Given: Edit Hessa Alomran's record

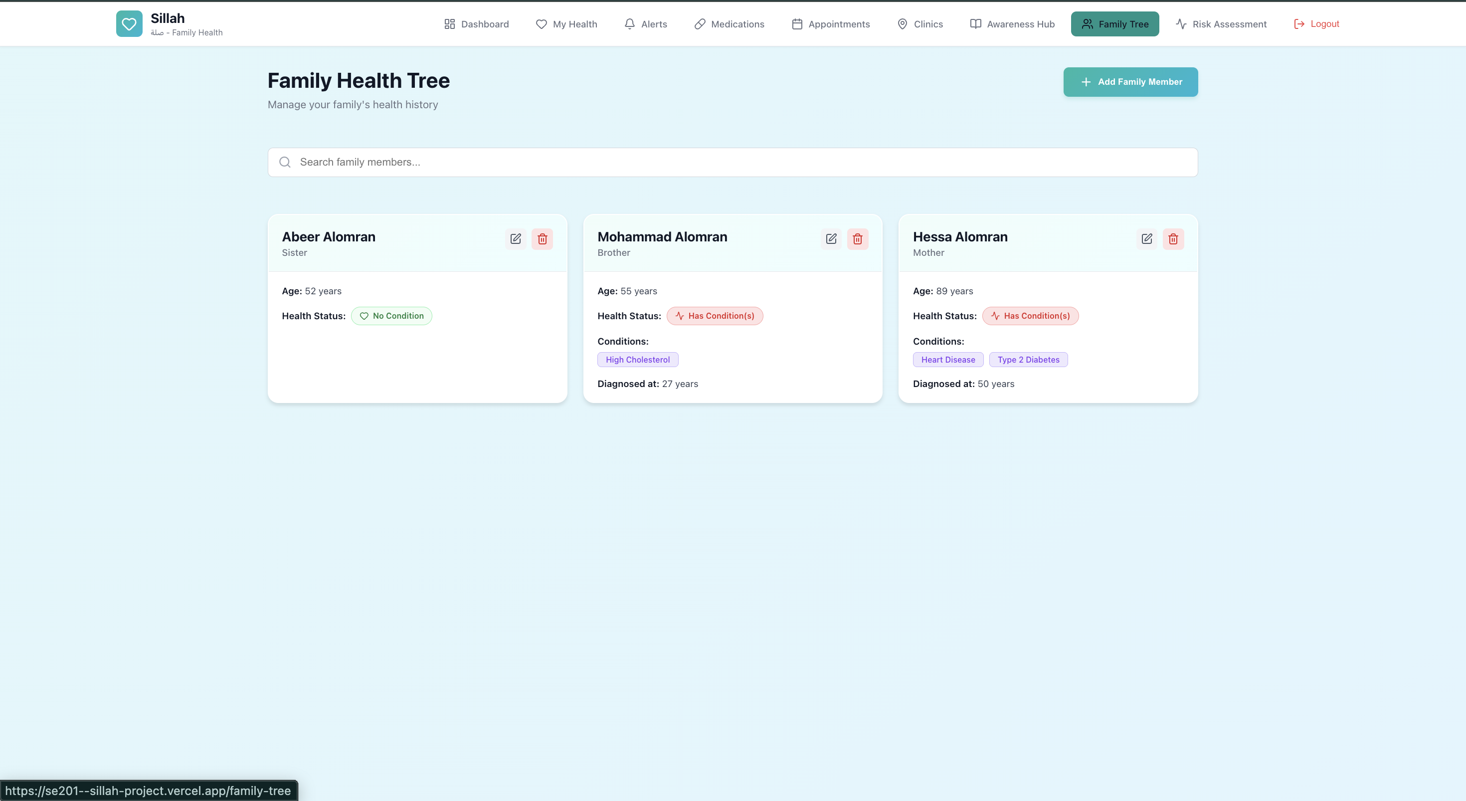Looking at the screenshot, I should tap(1147, 238).
